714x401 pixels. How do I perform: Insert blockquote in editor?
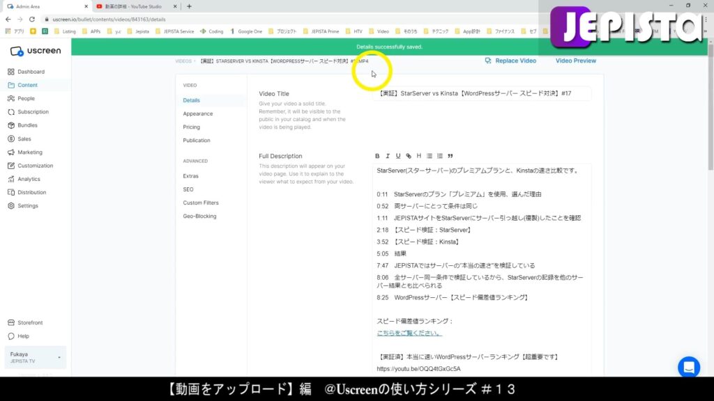click(450, 156)
